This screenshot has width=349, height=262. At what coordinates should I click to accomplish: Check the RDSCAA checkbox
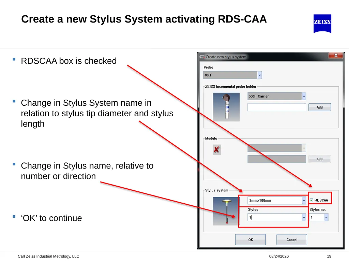coord(312,200)
